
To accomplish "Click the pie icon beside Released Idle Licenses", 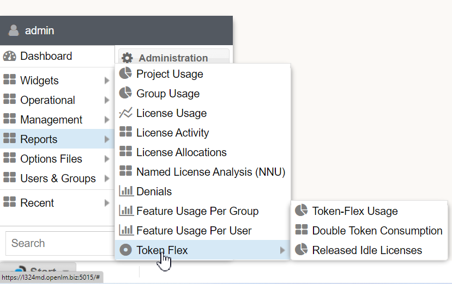I will pyautogui.click(x=301, y=250).
